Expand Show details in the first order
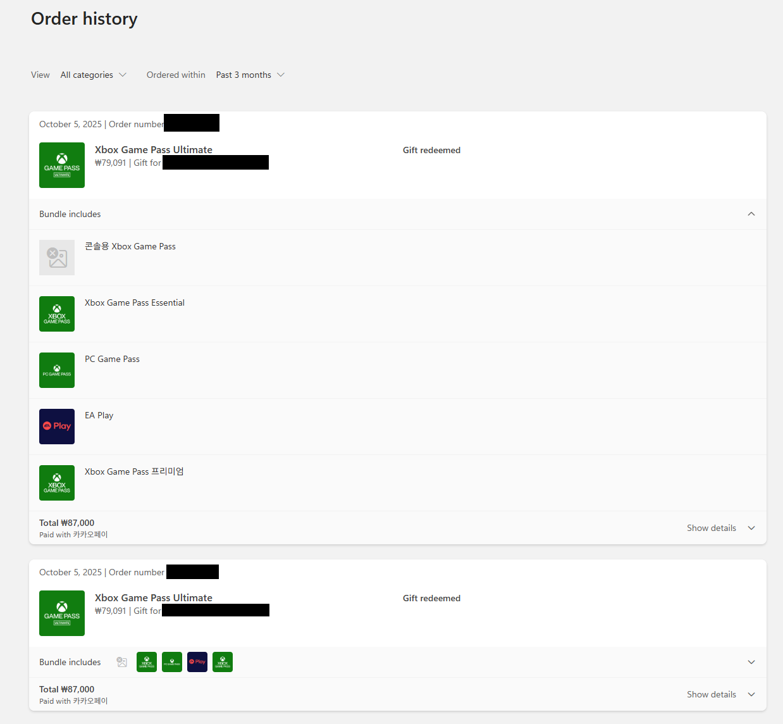Viewport: 783px width, 724px height. coord(721,528)
